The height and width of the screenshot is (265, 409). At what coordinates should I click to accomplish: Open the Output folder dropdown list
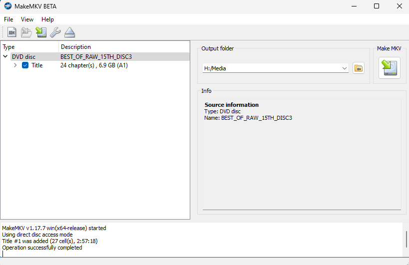[345, 68]
